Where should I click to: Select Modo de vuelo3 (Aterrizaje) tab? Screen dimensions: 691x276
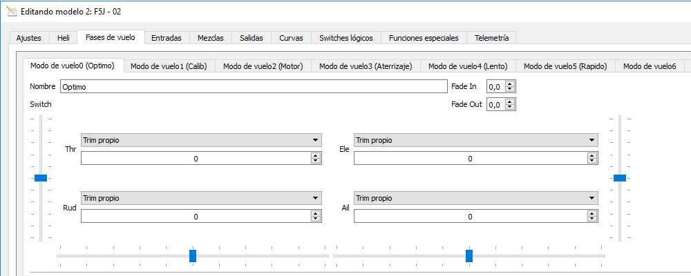(x=365, y=66)
